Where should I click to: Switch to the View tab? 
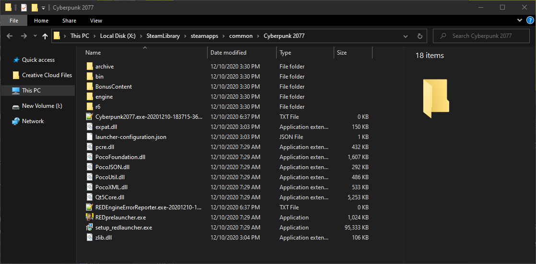(96, 21)
